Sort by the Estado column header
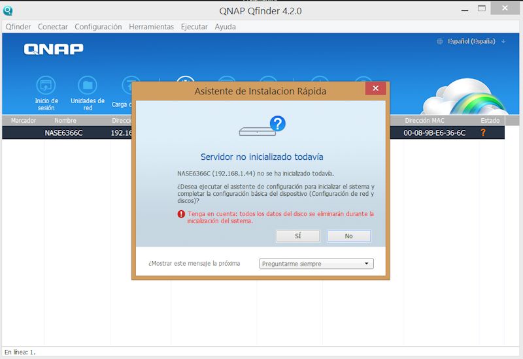 [490, 120]
